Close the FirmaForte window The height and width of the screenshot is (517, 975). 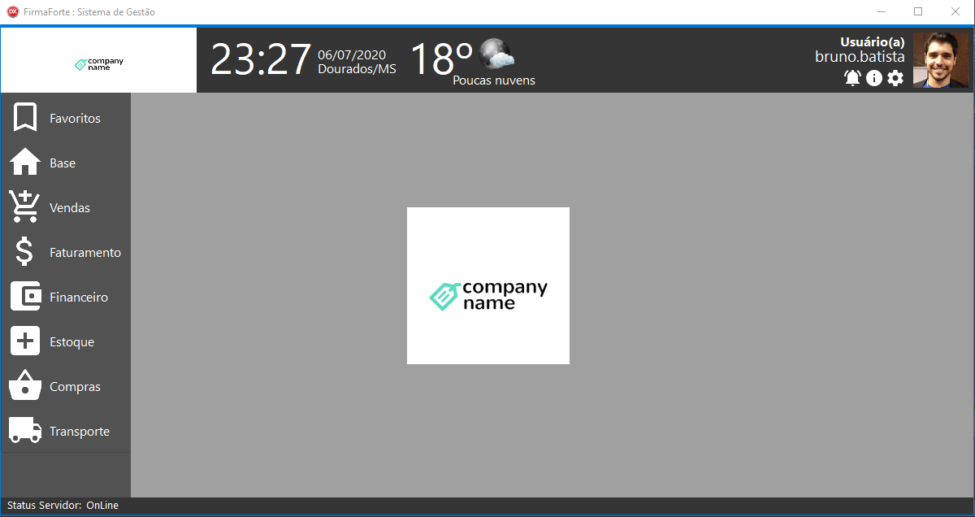tap(955, 12)
